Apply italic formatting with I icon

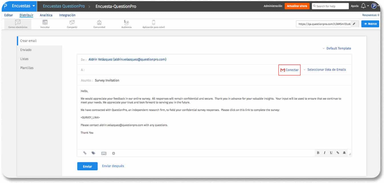tap(324, 153)
